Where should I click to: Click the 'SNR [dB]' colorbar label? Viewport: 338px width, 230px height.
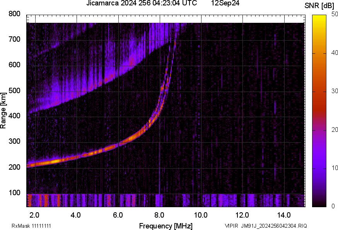pyautogui.click(x=319, y=5)
